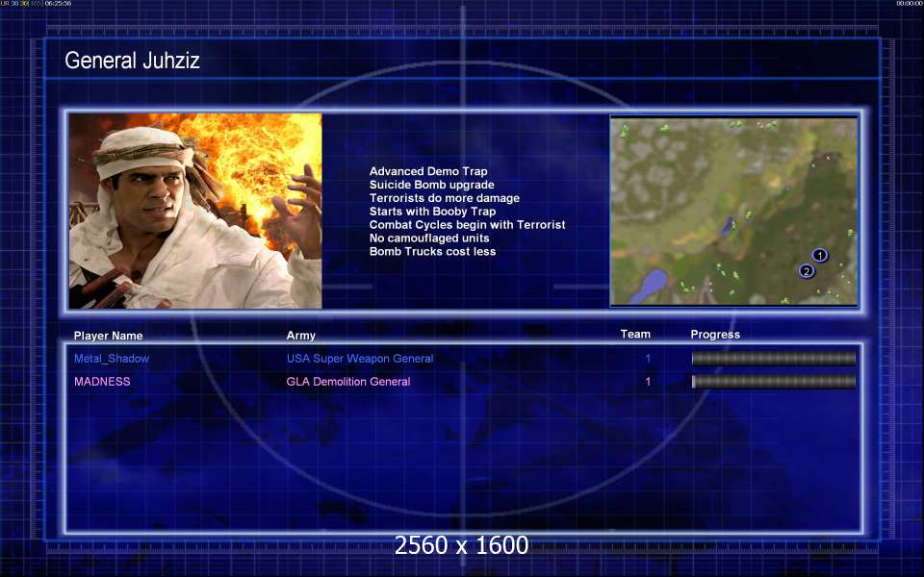Screen dimensions: 924x577
Task: Click player name Metal_Shadow
Action: [112, 359]
